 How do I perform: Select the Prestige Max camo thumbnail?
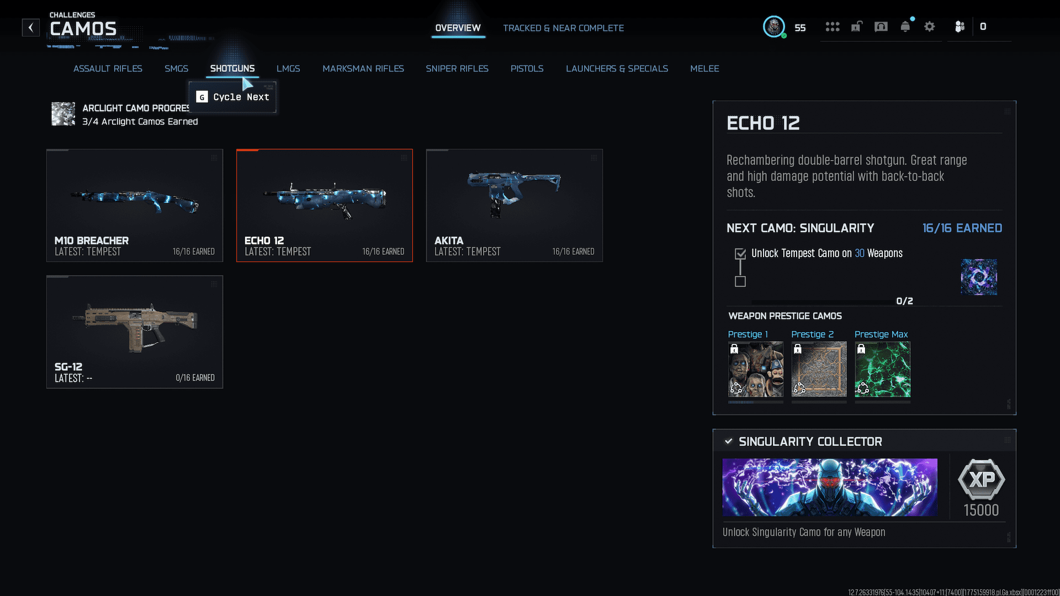click(882, 369)
